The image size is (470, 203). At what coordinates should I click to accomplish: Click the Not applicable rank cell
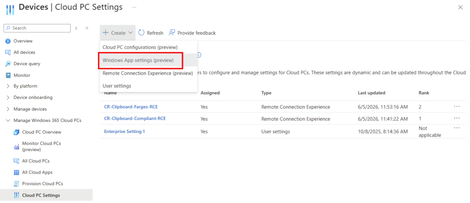click(x=430, y=132)
